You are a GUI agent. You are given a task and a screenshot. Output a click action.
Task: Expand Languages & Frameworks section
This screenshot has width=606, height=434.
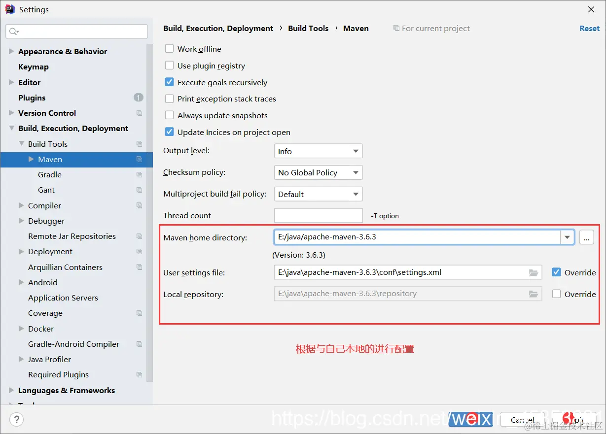11,390
